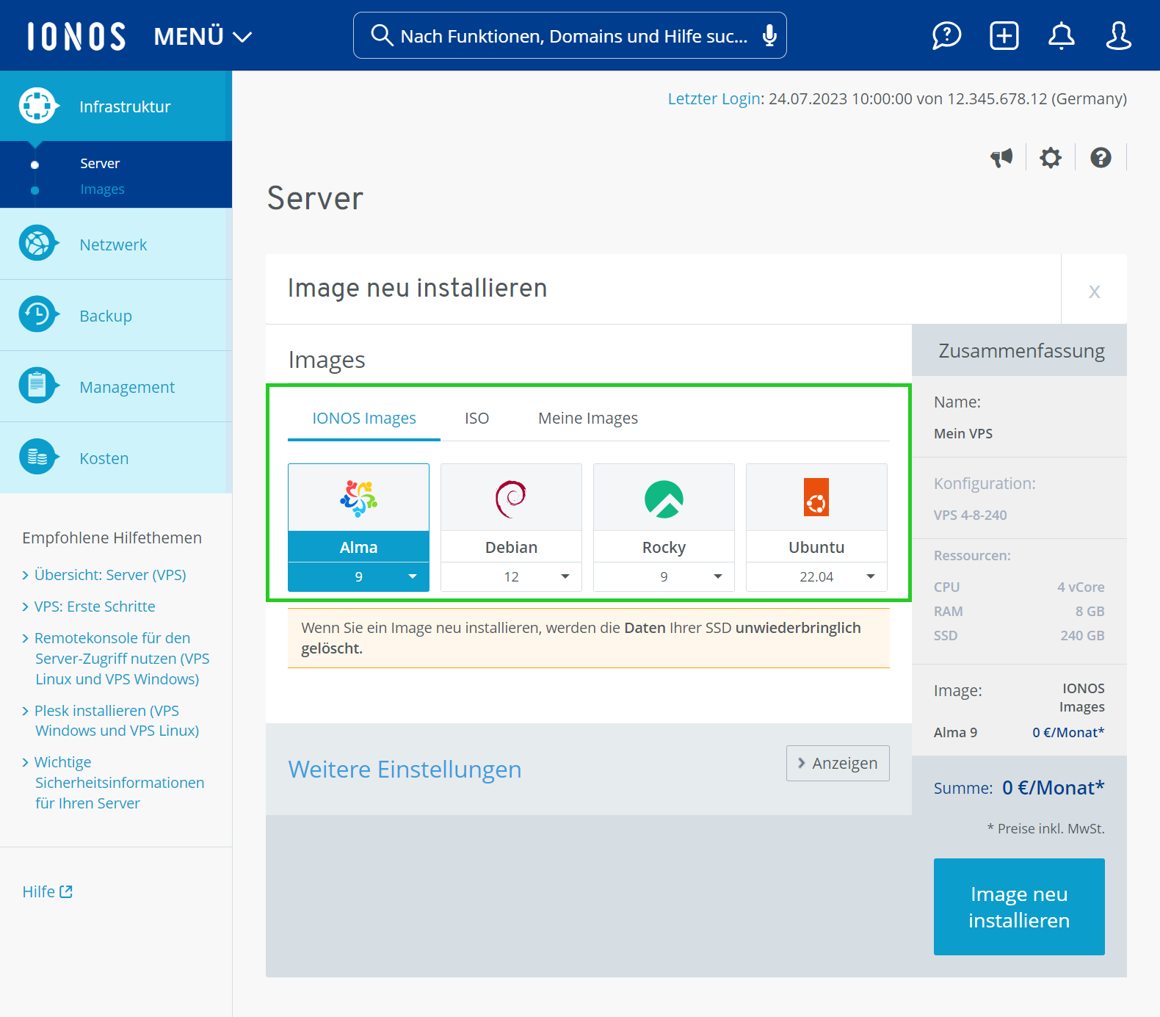The image size is (1160, 1017).
Task: Open the Alma version 9 dropdown
Action: 358,576
